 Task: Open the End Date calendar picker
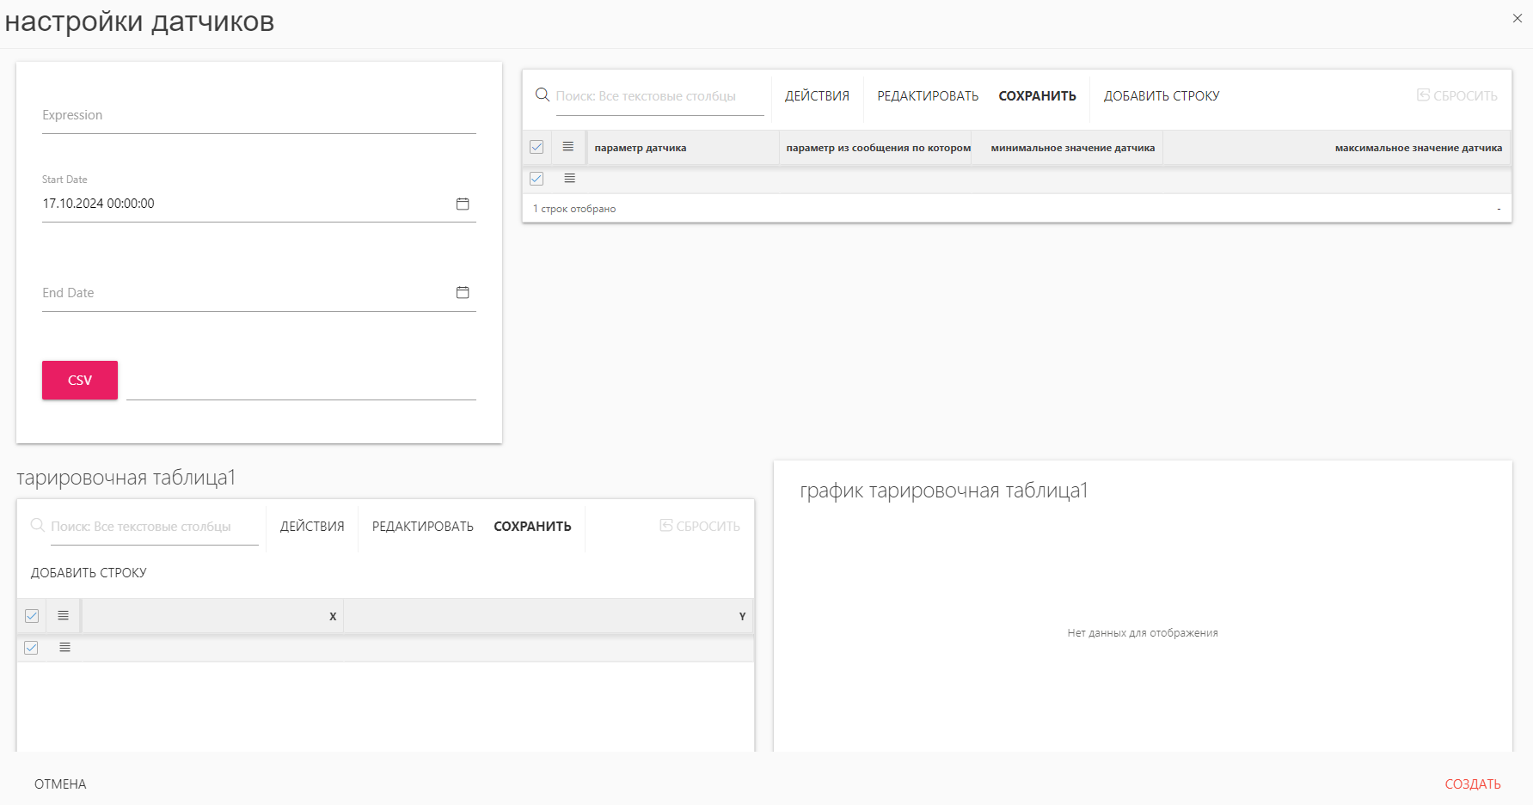pos(463,292)
